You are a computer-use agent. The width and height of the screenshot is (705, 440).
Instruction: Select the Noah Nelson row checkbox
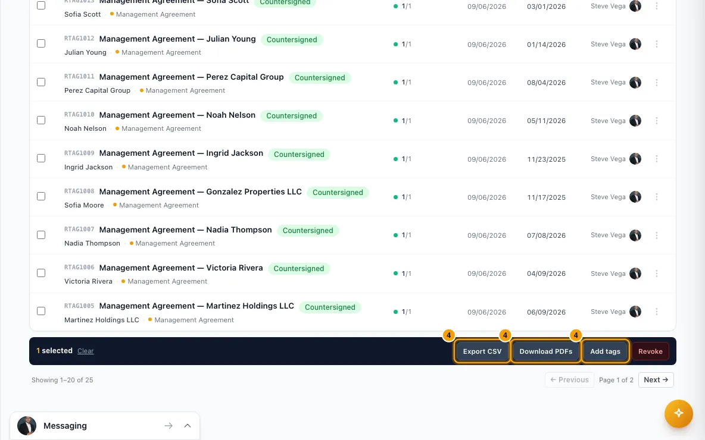(x=41, y=120)
